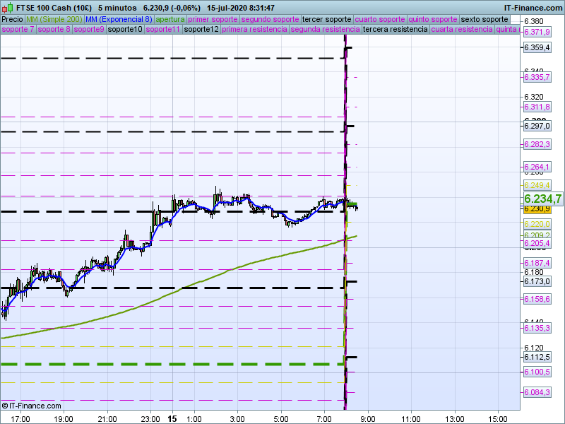Click the 6.335,7 price tag

(x=537, y=77)
